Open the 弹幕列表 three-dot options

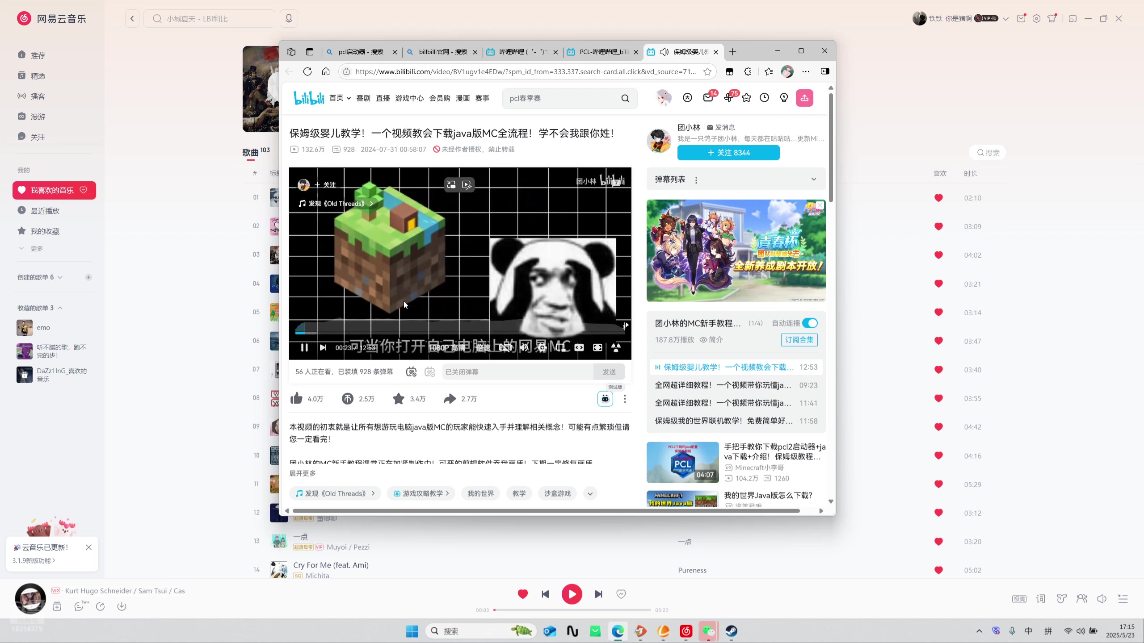click(696, 180)
